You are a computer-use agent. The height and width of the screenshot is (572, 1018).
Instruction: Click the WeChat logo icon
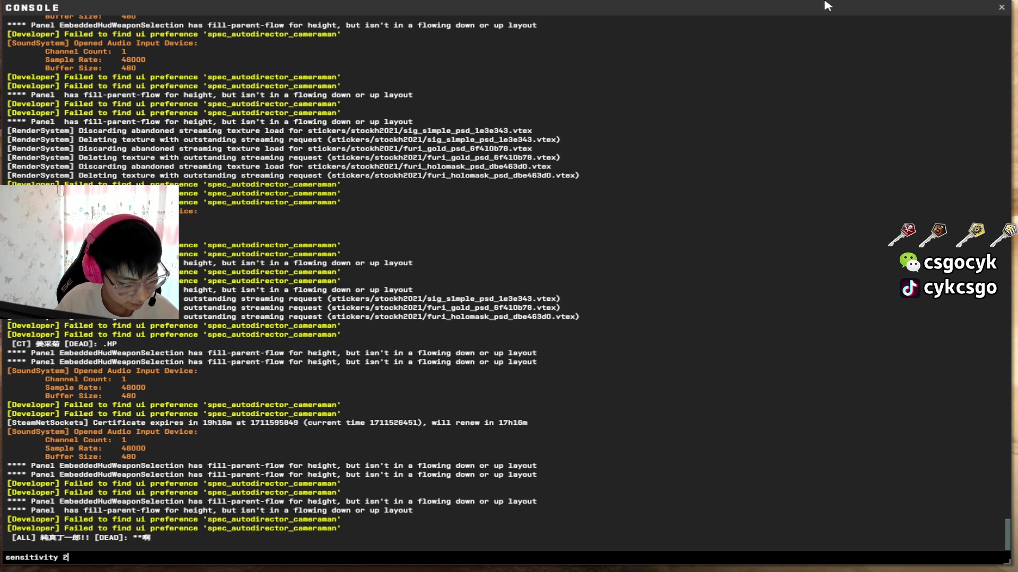pos(910,262)
